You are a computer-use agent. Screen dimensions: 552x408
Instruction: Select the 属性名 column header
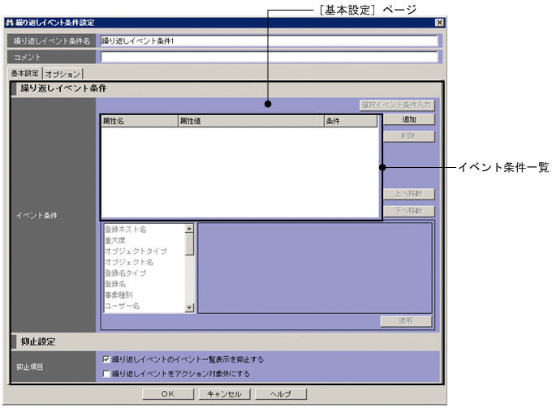pyautogui.click(x=140, y=121)
